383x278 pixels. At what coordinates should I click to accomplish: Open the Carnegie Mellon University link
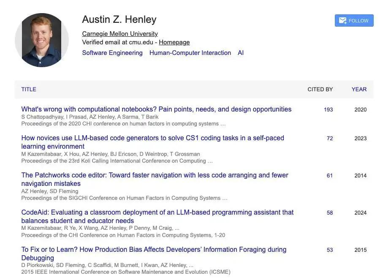click(x=120, y=34)
